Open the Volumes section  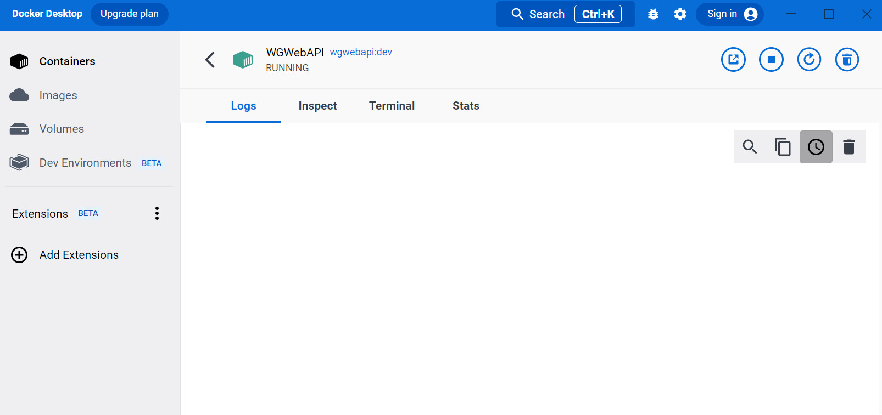click(62, 129)
